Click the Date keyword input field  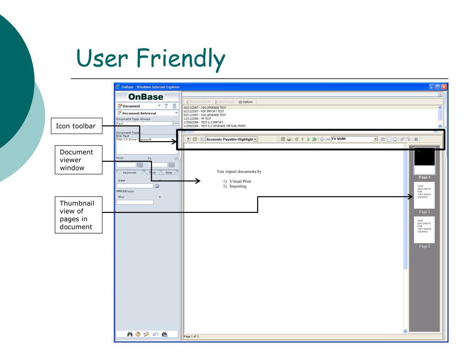(x=135, y=186)
